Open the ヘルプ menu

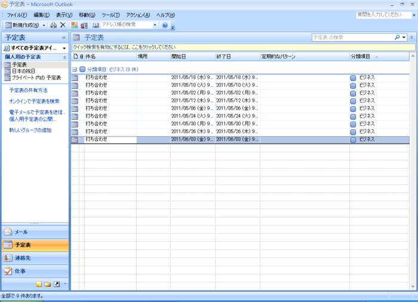(x=165, y=15)
